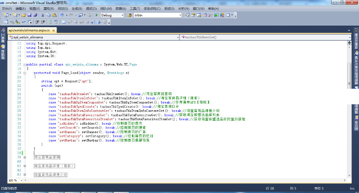Click the Undo arrow icon
The height and width of the screenshot is (193, 359).
[62, 15]
